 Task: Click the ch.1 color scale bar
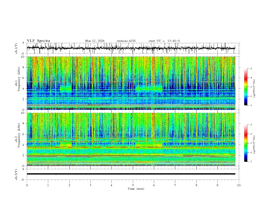246,87
